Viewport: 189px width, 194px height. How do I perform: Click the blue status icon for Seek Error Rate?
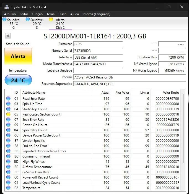pyautogui.click(x=8, y=119)
